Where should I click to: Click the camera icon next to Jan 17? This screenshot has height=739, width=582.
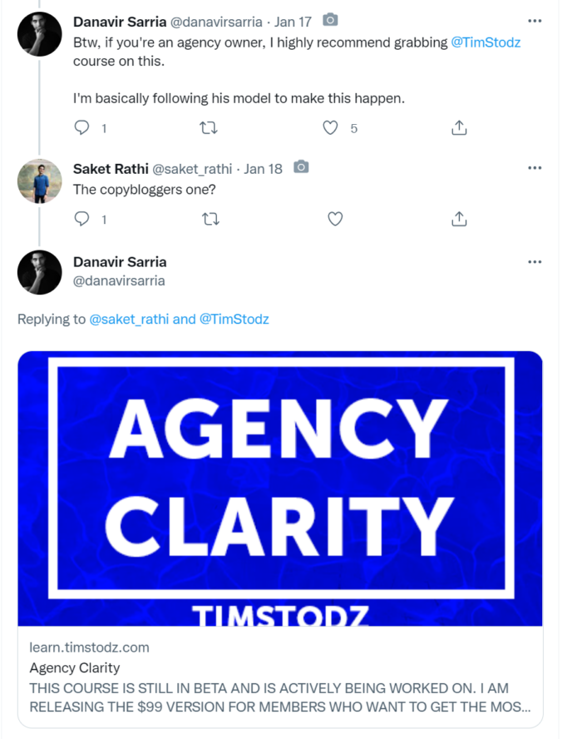330,20
